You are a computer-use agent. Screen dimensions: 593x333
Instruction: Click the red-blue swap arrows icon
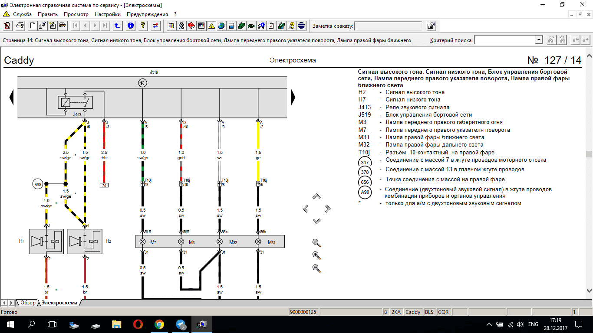[x=155, y=26]
